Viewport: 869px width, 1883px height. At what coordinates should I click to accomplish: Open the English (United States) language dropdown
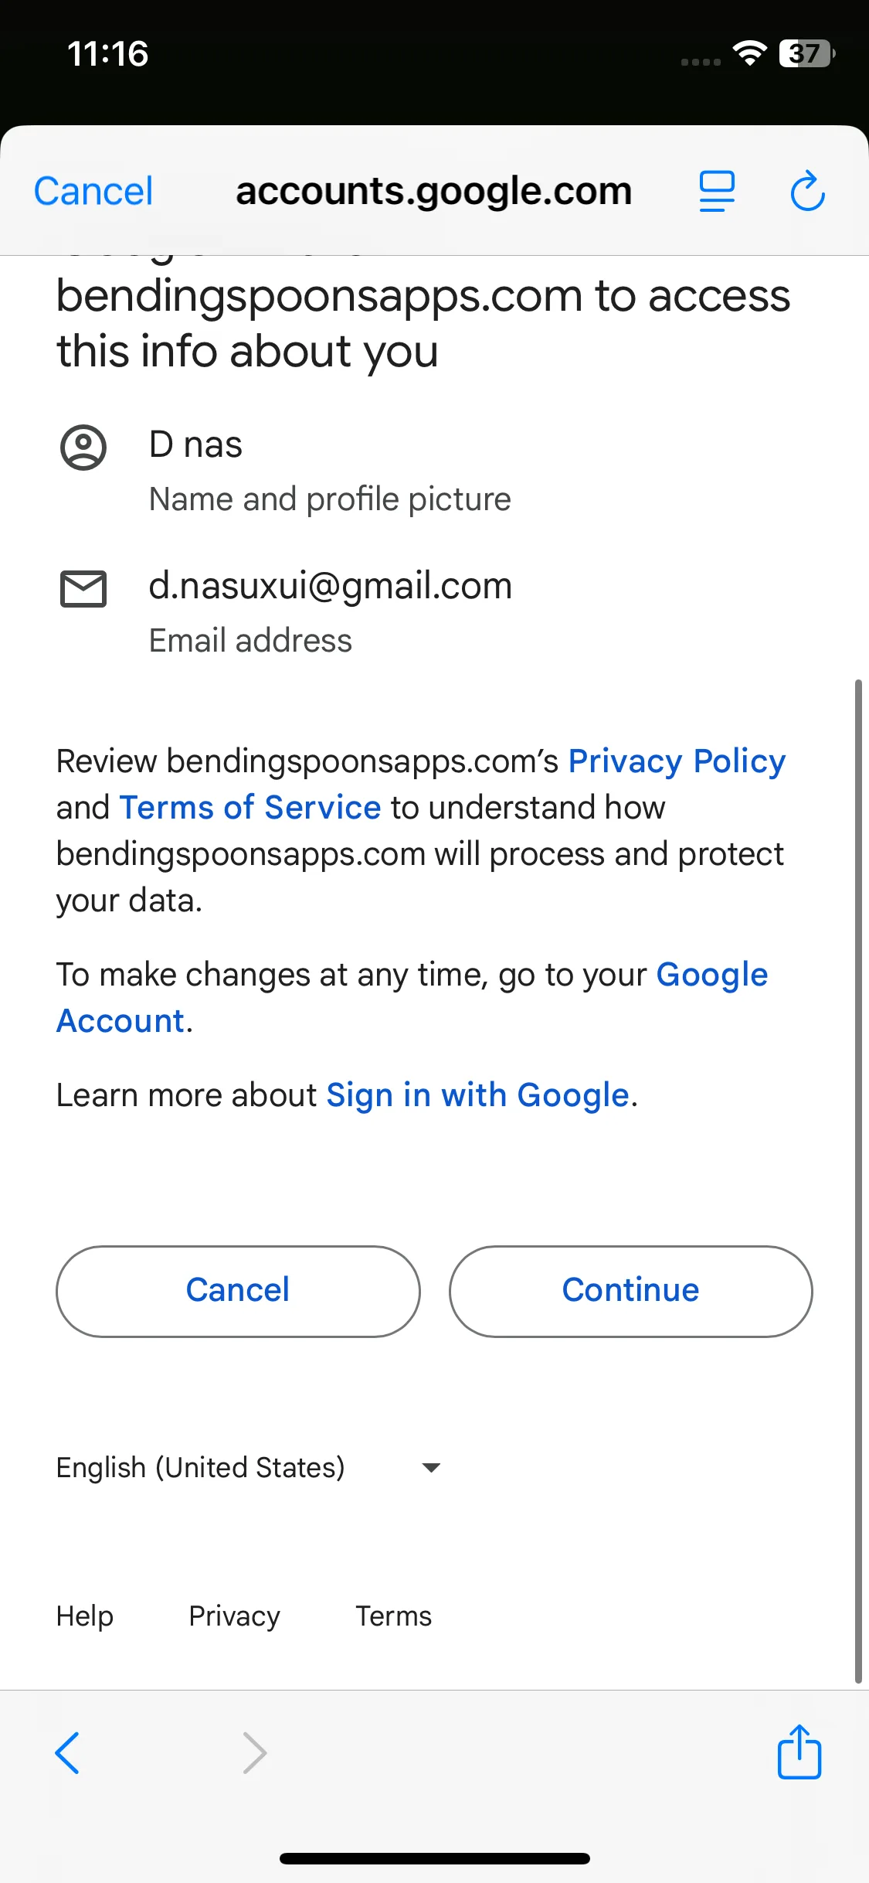click(x=201, y=1467)
